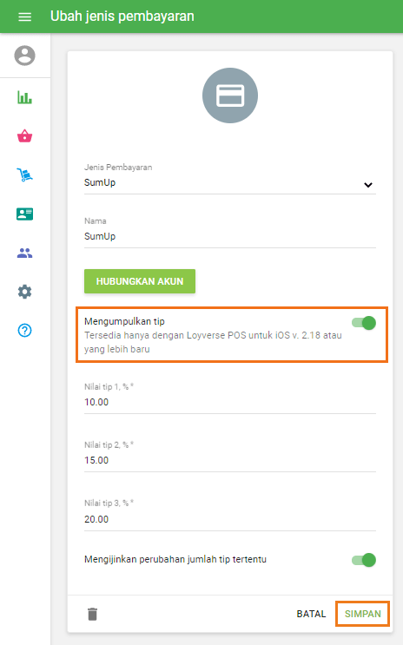Viewport: 403px width, 645px height.
Task: Edit the Nilai tip 2 field
Action: point(230,460)
